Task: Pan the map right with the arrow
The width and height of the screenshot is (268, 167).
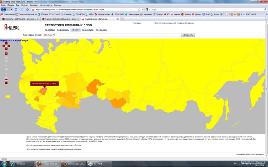Action: click(x=9, y=46)
